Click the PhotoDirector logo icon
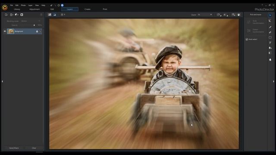Screen dimensions: 276x155 (x=5, y=7)
